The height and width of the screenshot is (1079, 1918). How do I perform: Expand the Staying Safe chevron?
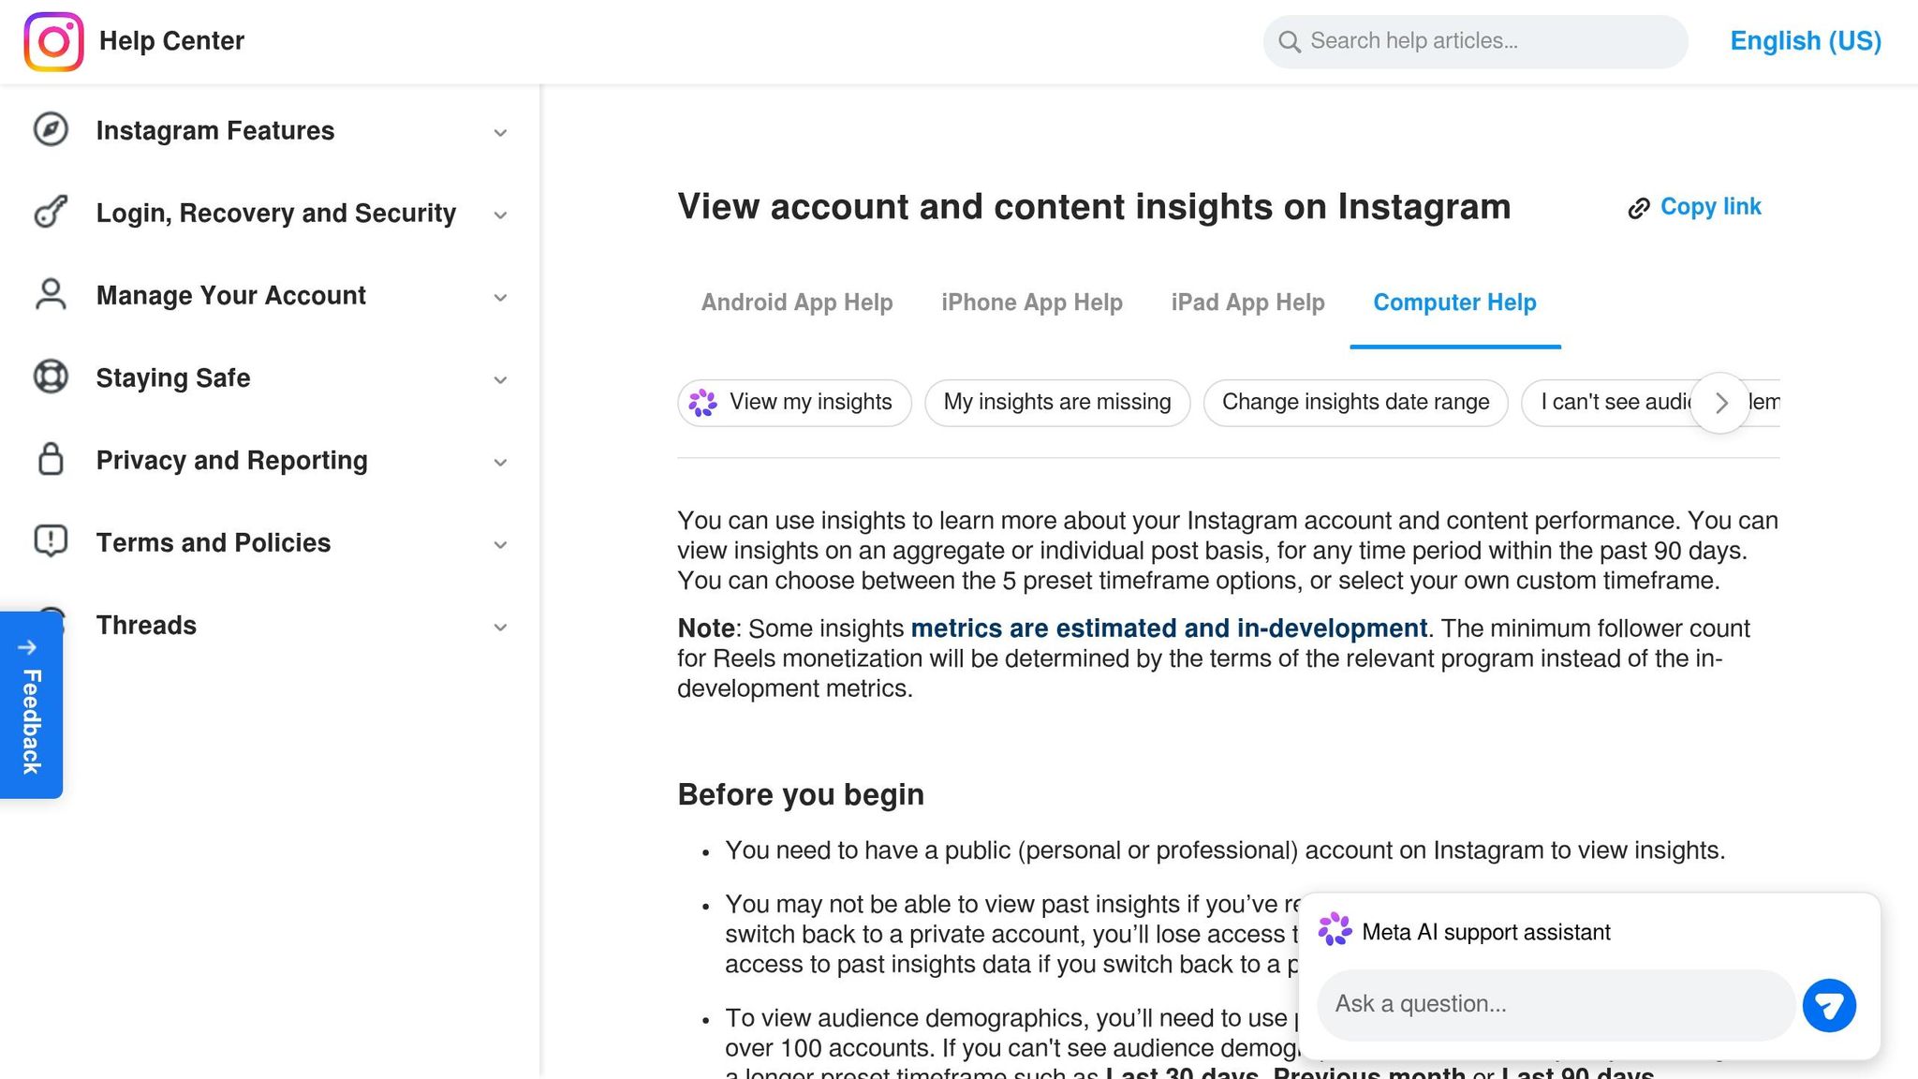pyautogui.click(x=500, y=380)
